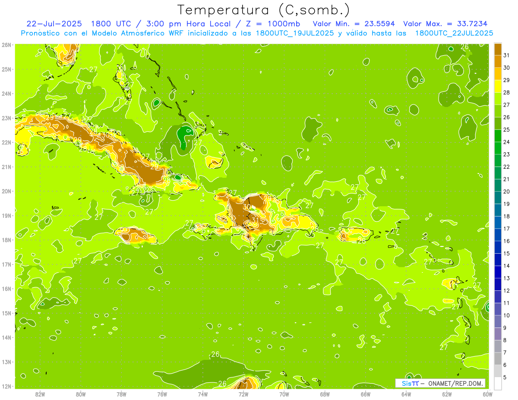Click the "64W" longitude axis label

point(406,394)
